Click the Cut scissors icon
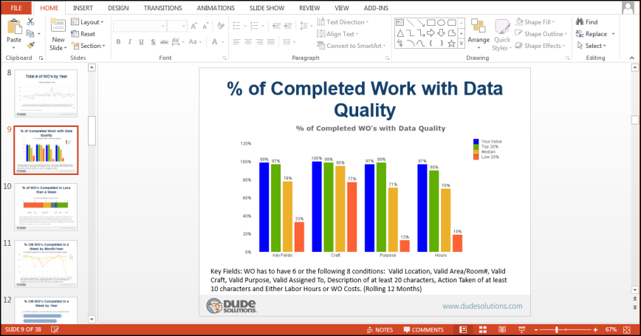 31,21
